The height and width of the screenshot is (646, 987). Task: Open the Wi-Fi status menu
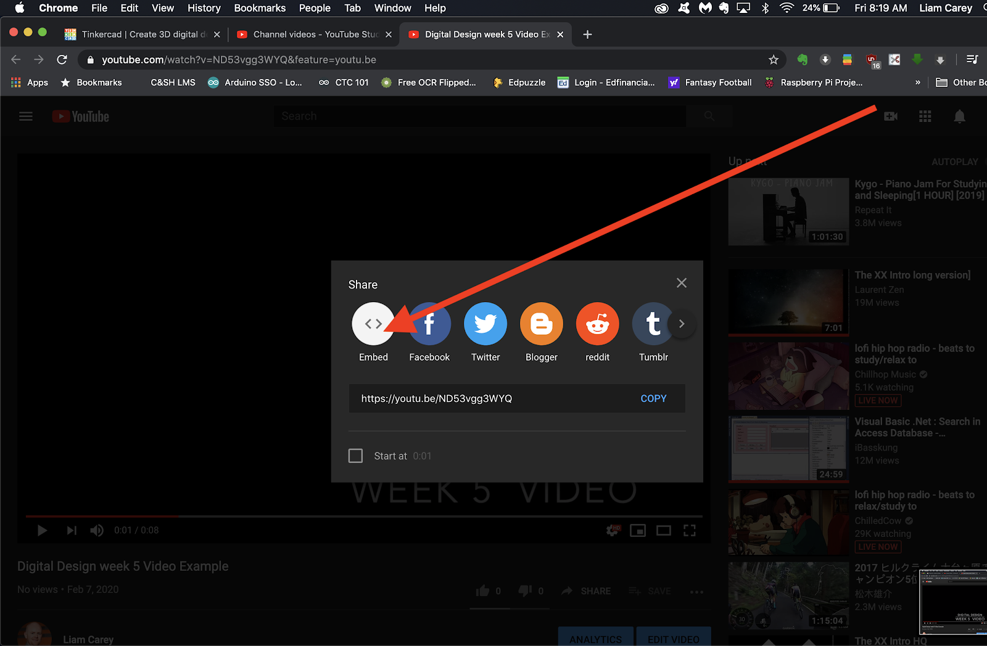(787, 8)
